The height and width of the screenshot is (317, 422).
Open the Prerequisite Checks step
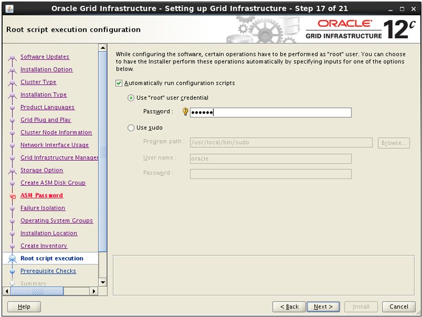[48, 271]
